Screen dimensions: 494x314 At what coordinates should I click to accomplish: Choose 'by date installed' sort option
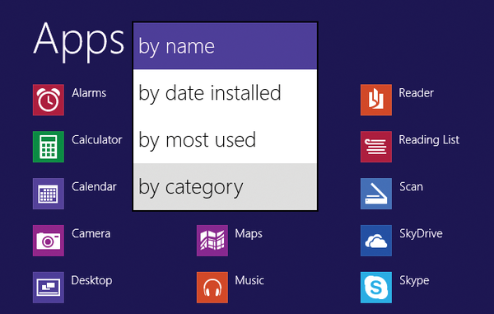225,92
